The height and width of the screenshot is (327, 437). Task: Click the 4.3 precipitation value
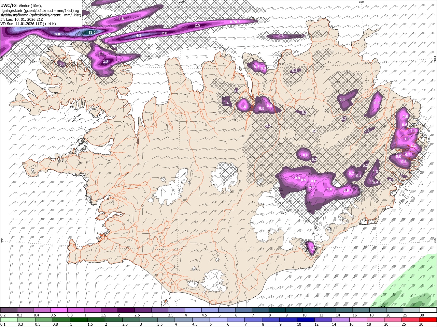(x=139, y=35)
